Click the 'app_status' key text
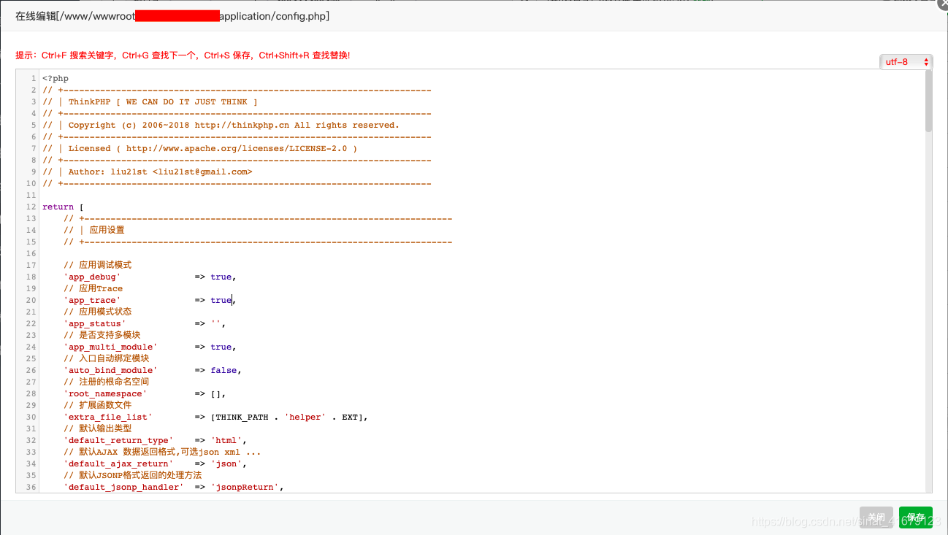This screenshot has height=535, width=948. point(95,323)
